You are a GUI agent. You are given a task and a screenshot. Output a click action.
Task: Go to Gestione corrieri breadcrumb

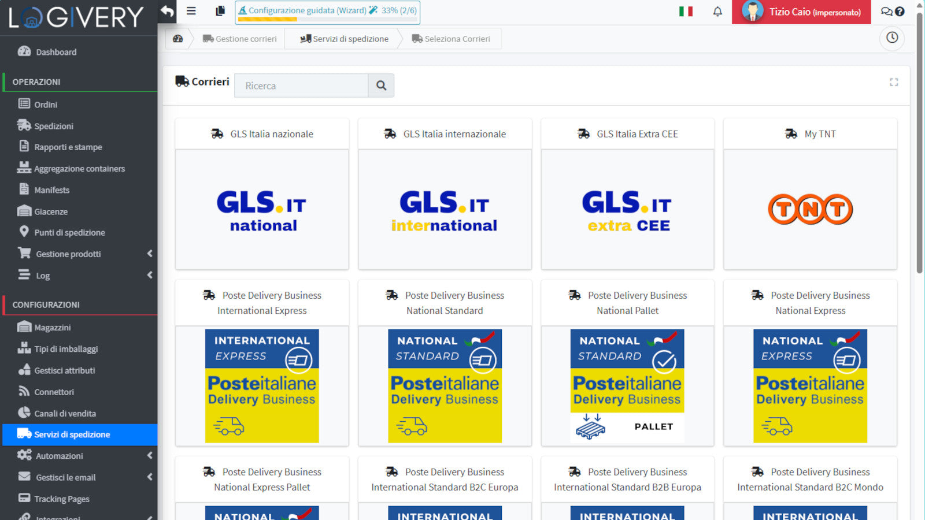point(240,39)
